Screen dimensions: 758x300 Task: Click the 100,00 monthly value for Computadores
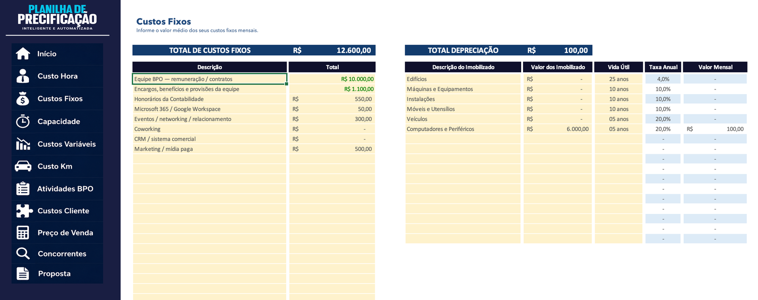tap(715, 129)
